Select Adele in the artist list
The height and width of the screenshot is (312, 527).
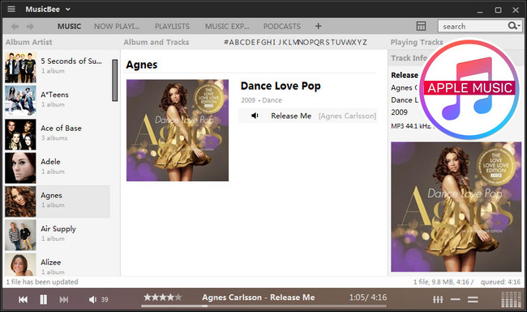pos(57,168)
